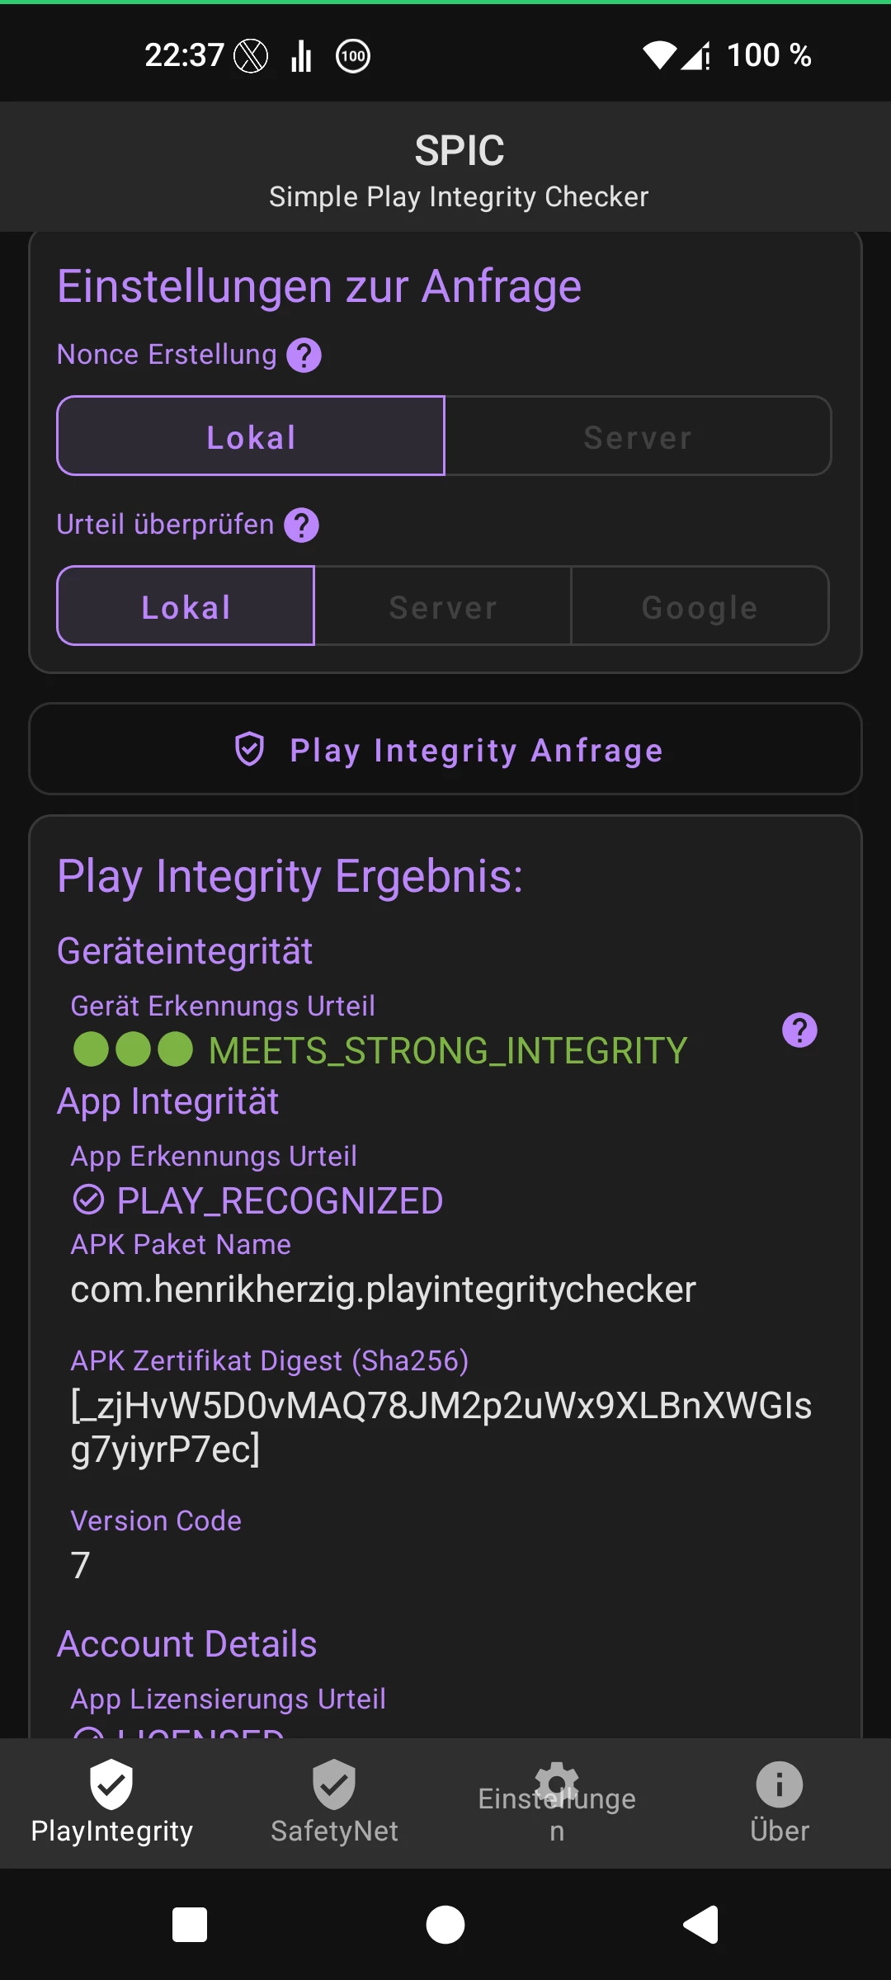This screenshot has height=1980, width=891.
Task: Tap the Android back navigation button
Action: [700, 1925]
